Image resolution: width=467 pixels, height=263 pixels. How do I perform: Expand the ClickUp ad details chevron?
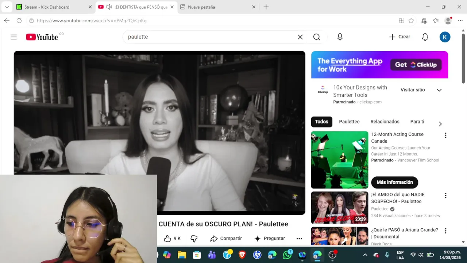pyautogui.click(x=439, y=90)
